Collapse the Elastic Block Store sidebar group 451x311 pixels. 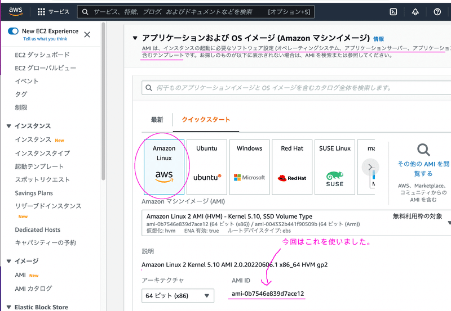pos(8,307)
